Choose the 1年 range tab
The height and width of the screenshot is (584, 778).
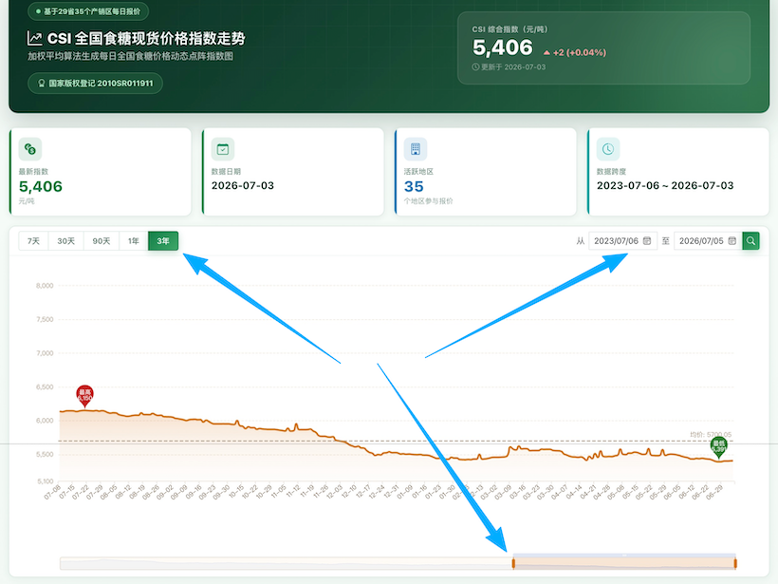pyautogui.click(x=134, y=241)
